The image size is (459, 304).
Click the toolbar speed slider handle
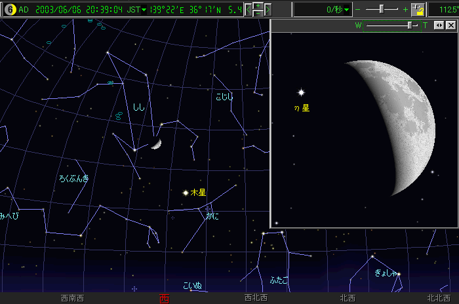pyautogui.click(x=381, y=9)
